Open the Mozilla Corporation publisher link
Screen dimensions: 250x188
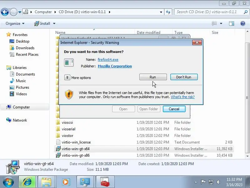pos(115,66)
